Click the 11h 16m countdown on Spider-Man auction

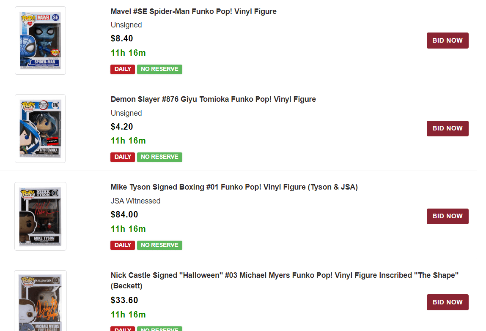click(x=128, y=53)
